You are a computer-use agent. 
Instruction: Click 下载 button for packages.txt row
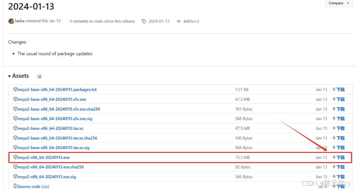pos(338,89)
